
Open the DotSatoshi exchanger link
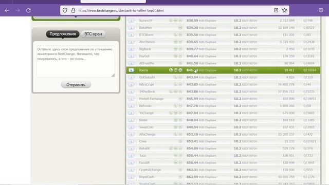(147, 78)
